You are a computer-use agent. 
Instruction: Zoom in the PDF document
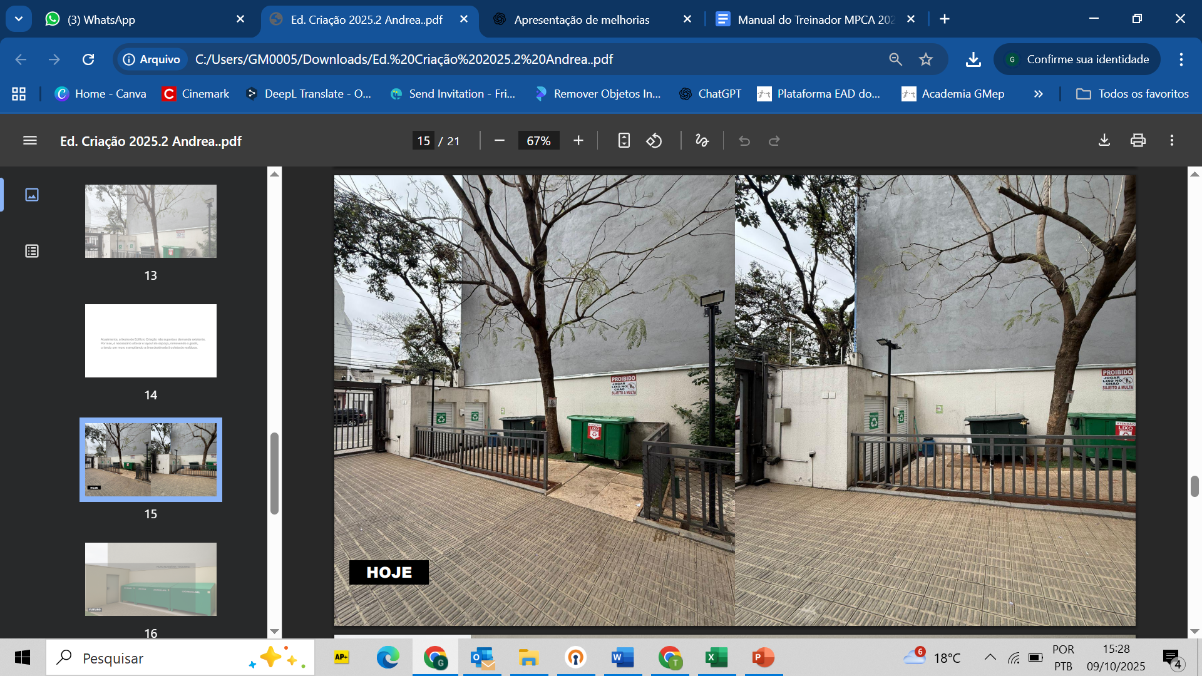pyautogui.click(x=578, y=141)
